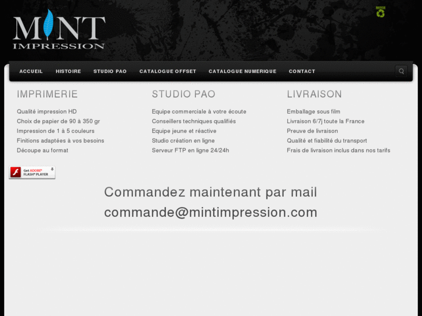The height and width of the screenshot is (316, 422).
Task: Click 'Serveur FTP en ligne 24/24h'
Action: tap(190, 150)
